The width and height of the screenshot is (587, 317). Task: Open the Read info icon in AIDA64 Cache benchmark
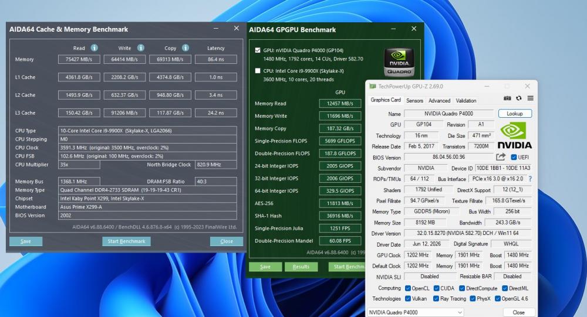(x=95, y=48)
